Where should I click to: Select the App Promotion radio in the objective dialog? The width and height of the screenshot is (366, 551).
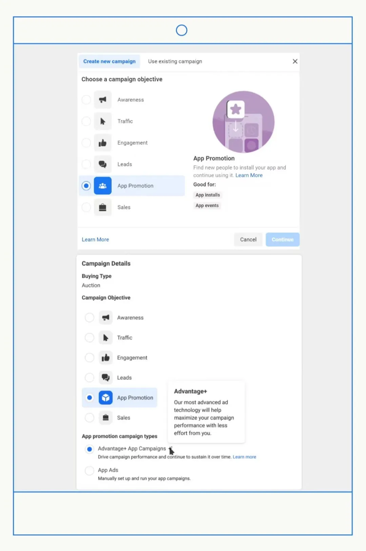(x=86, y=186)
